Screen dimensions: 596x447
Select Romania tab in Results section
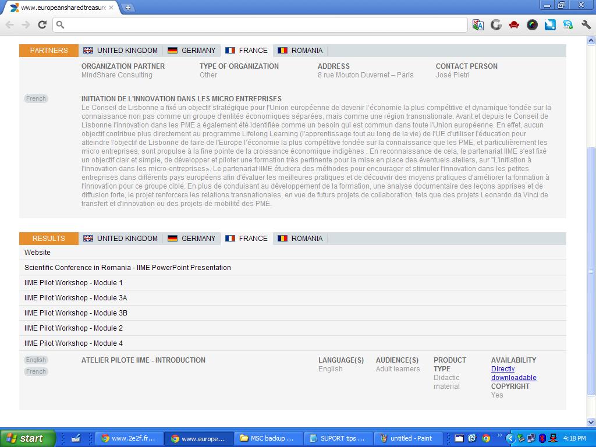pyautogui.click(x=300, y=239)
